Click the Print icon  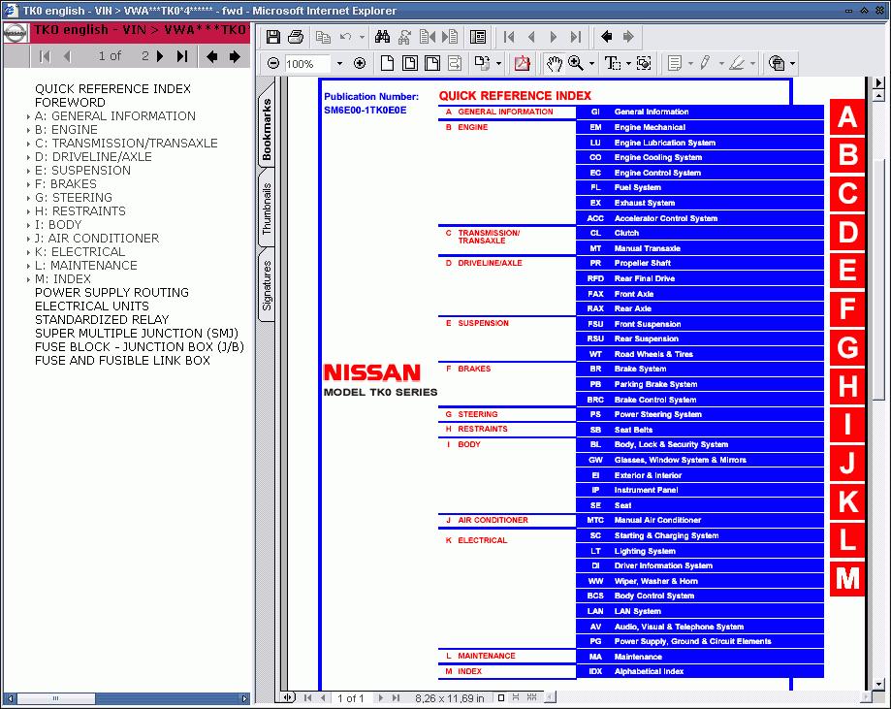[296, 37]
